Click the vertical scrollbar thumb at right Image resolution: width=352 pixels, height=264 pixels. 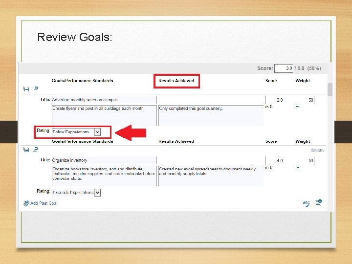pyautogui.click(x=330, y=89)
